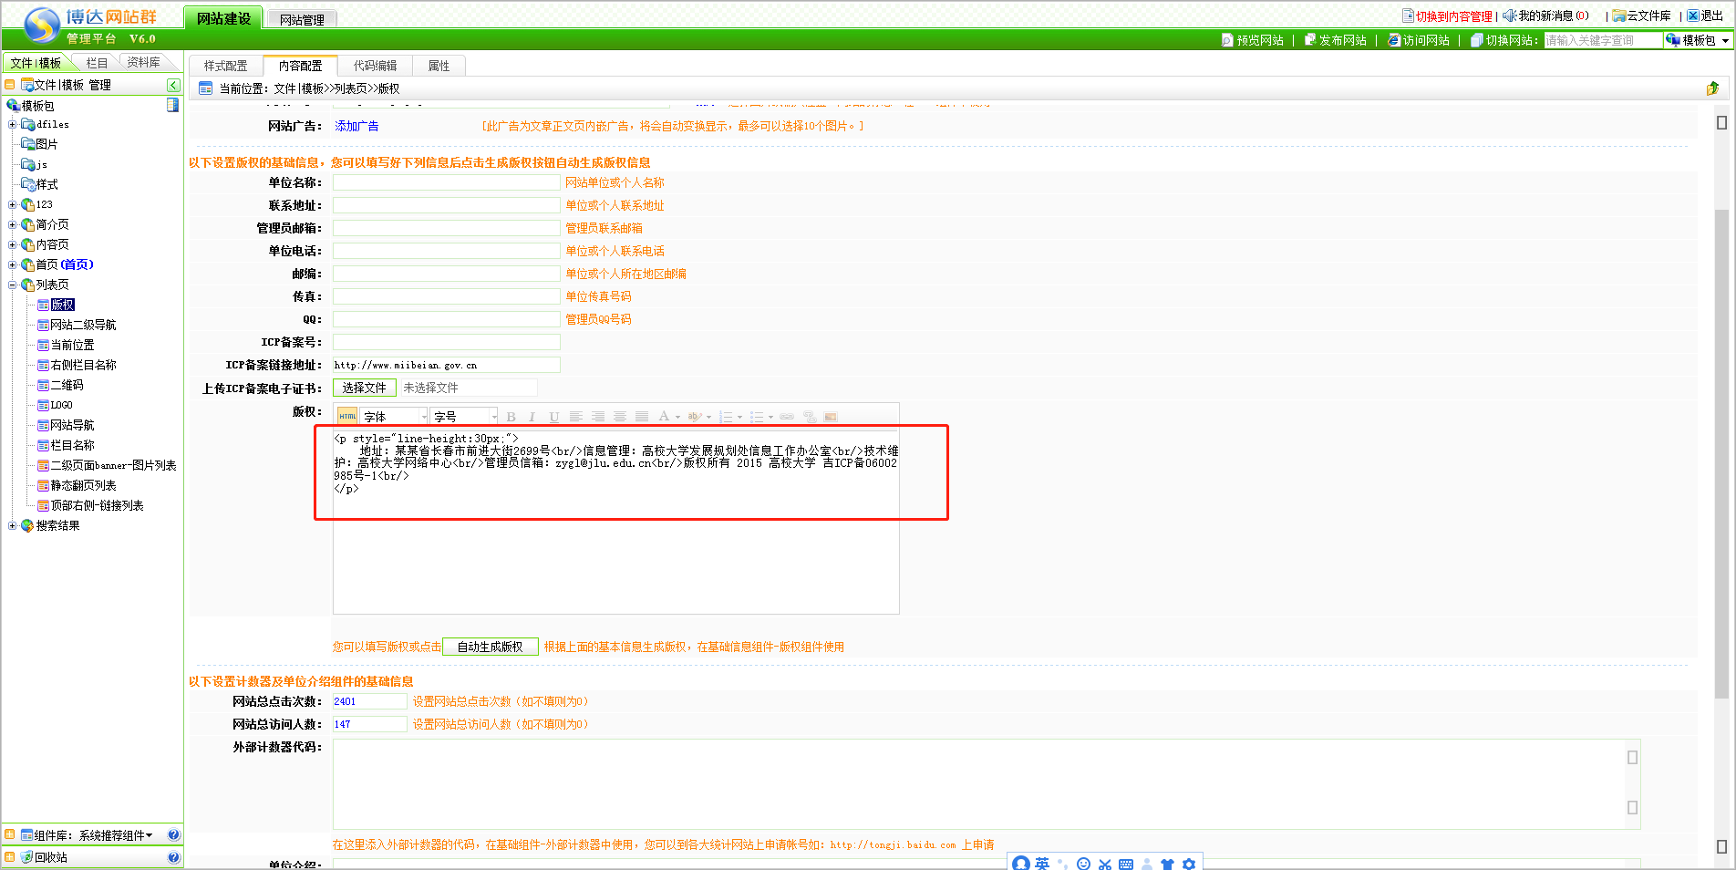Viewport: 1736px width, 870px height.
Task: Click help icon beside 回收站
Action: coord(174,857)
